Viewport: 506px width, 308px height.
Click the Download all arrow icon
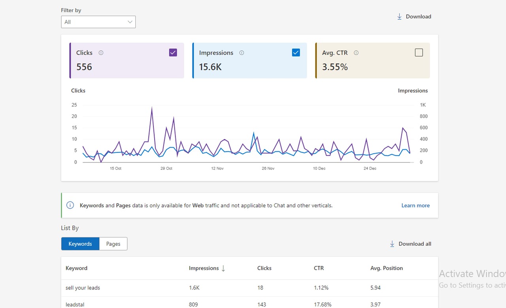tap(392, 244)
